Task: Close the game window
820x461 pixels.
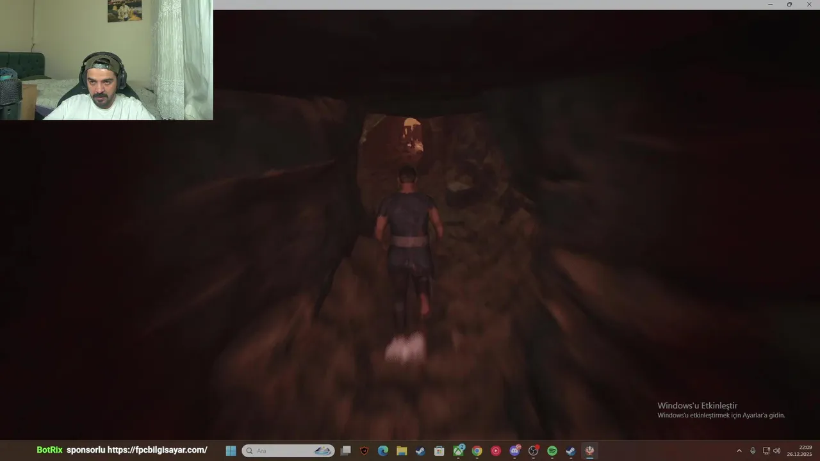Action: pos(809,4)
